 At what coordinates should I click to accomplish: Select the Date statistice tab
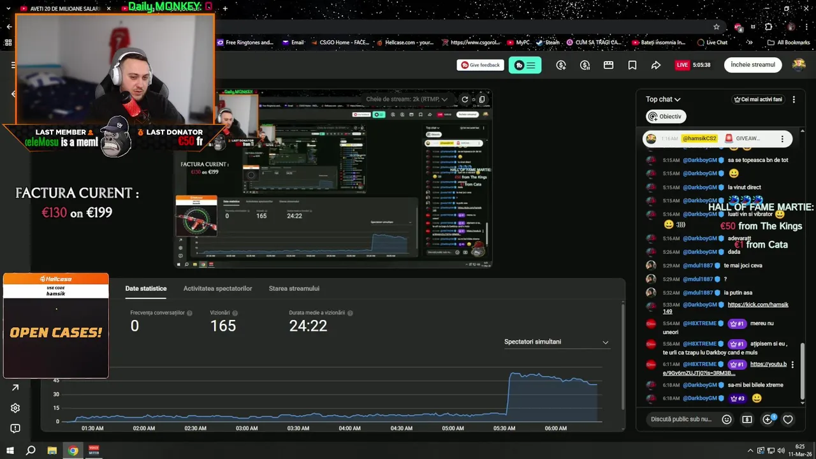click(x=146, y=289)
